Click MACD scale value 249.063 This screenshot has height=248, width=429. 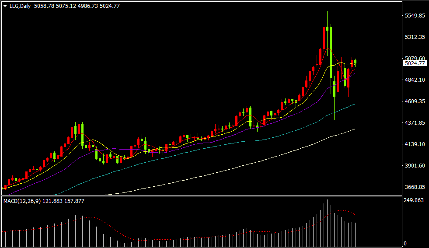414,200
